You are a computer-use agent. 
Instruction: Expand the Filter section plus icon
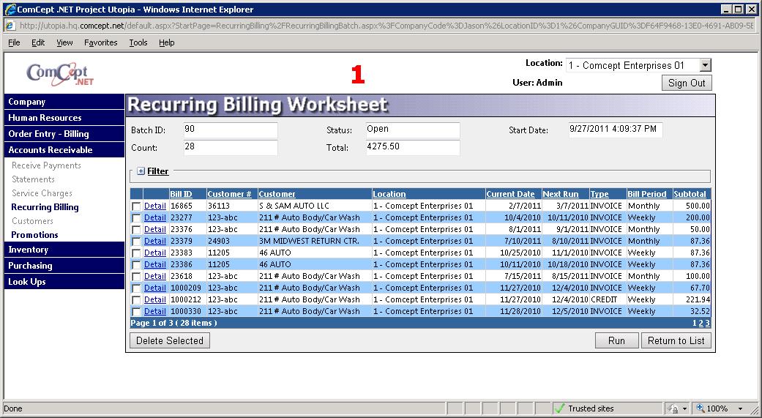point(141,171)
